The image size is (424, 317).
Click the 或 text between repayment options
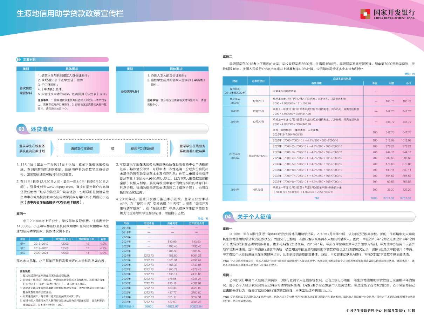pyautogui.click(x=112, y=148)
